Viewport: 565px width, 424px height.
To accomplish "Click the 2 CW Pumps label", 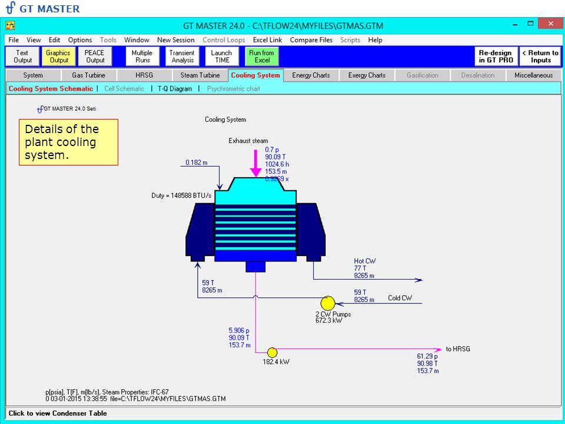I will pos(333,314).
